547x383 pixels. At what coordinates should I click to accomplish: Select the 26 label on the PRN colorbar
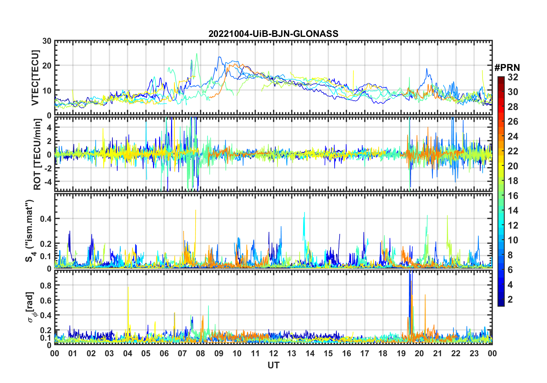click(x=513, y=122)
